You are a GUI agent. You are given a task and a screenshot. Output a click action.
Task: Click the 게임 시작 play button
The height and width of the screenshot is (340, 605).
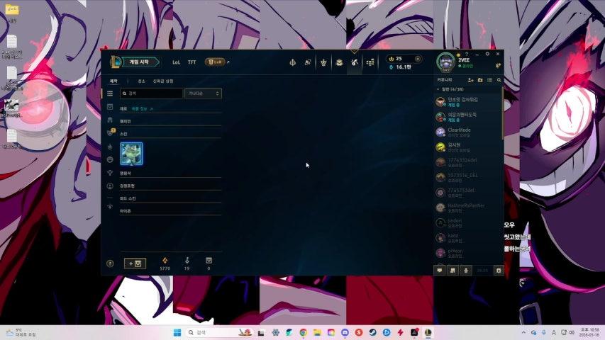pyautogui.click(x=140, y=62)
